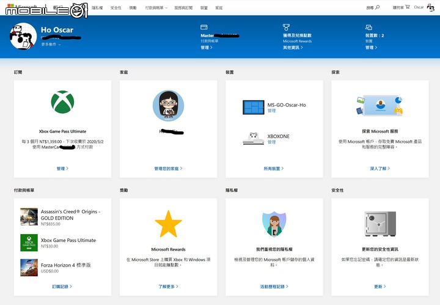The width and height of the screenshot is (440, 305).
Task: Click the security safe icon
Action: (380, 224)
